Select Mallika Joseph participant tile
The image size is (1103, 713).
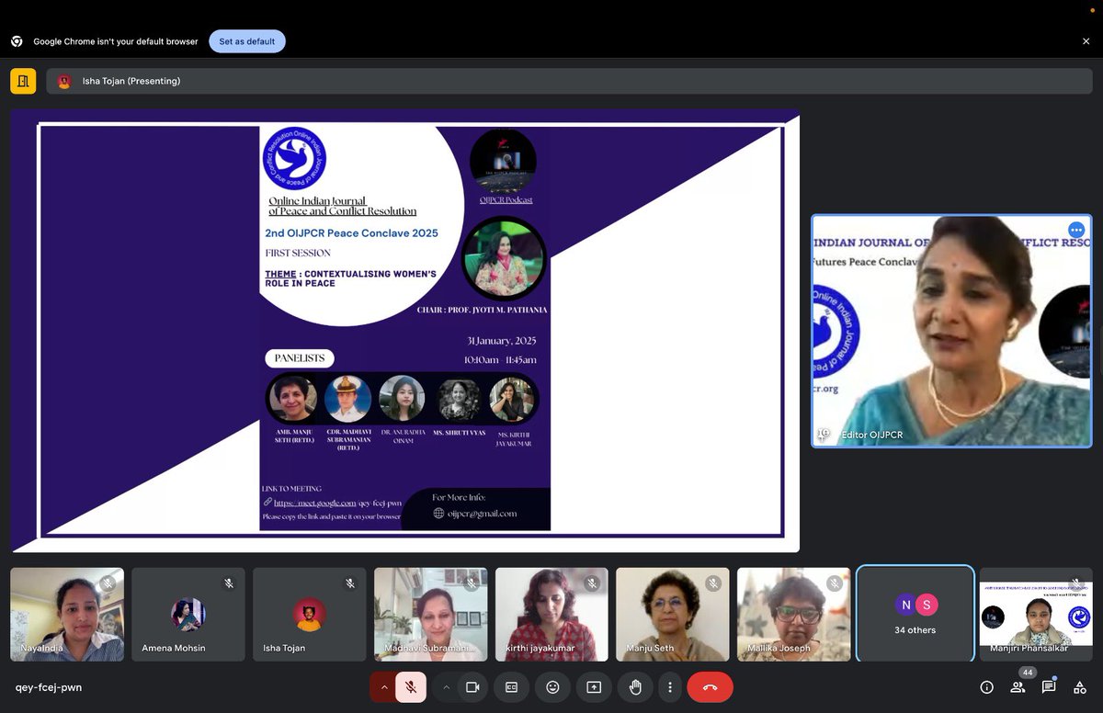pos(794,614)
